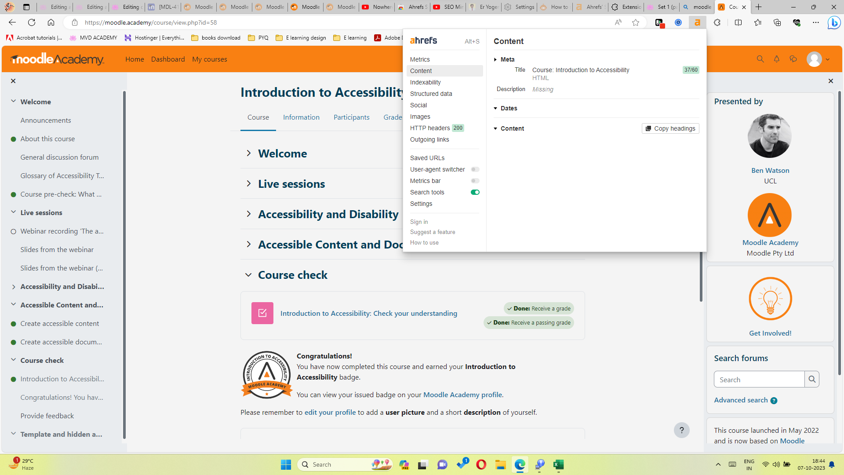Expand the Live sessions course section
Screen dimensions: 844x475
click(249, 183)
